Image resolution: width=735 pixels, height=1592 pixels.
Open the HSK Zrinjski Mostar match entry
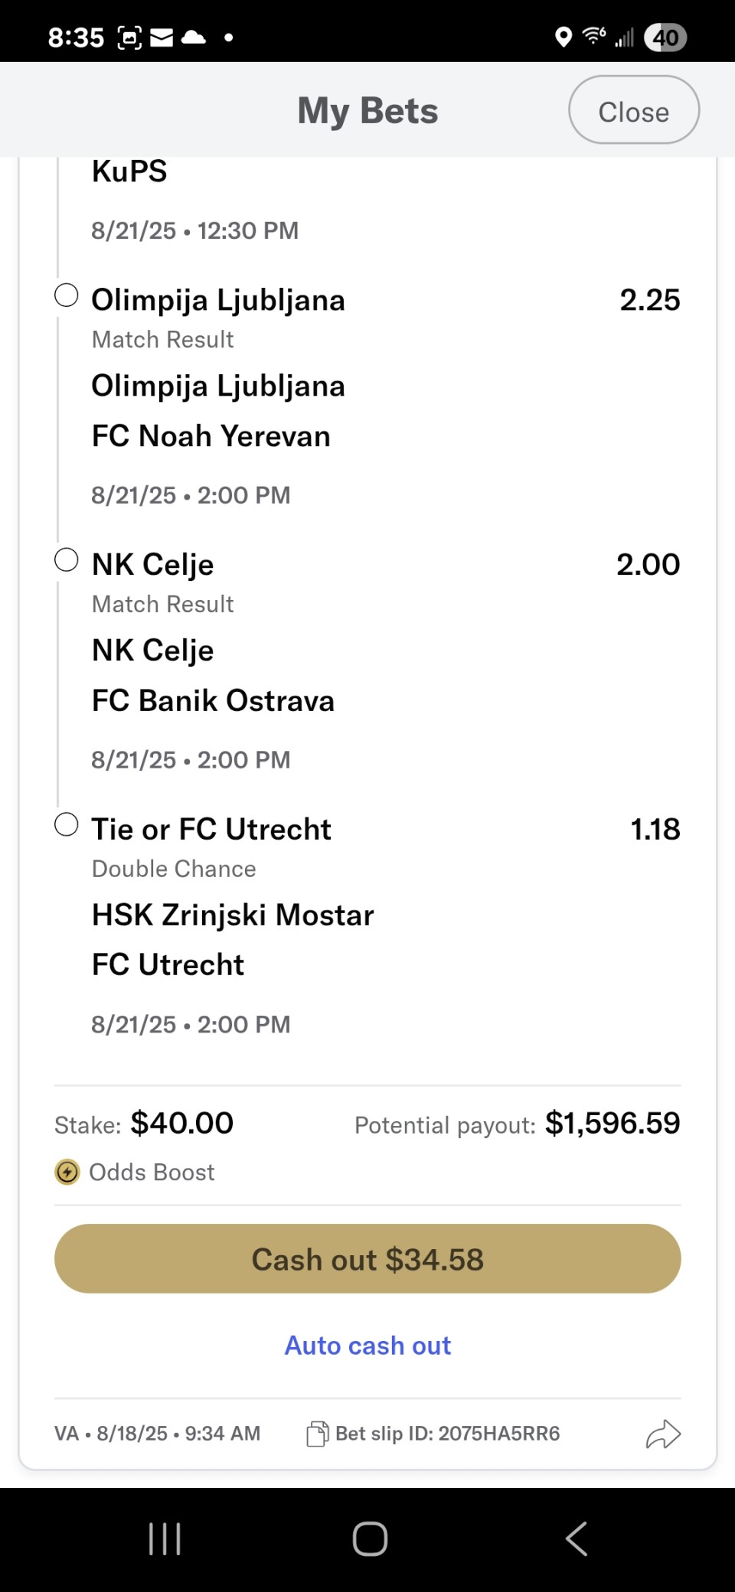pyautogui.click(x=233, y=915)
